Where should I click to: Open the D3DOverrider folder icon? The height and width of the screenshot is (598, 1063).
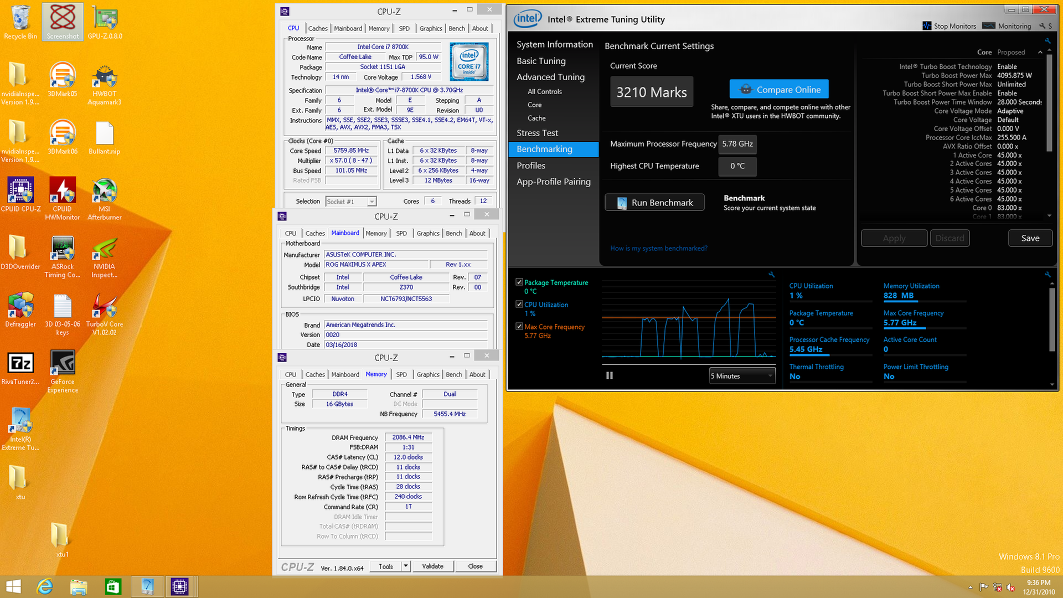20,252
